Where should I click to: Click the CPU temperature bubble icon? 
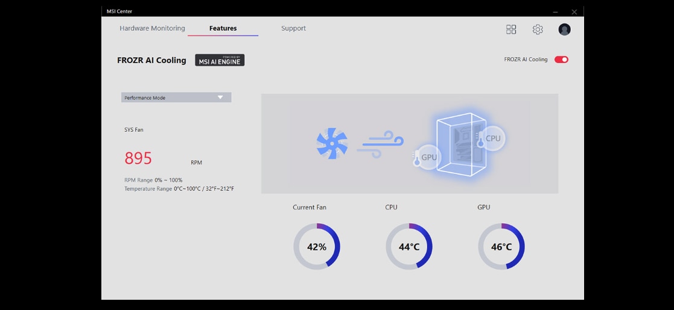[x=491, y=138]
